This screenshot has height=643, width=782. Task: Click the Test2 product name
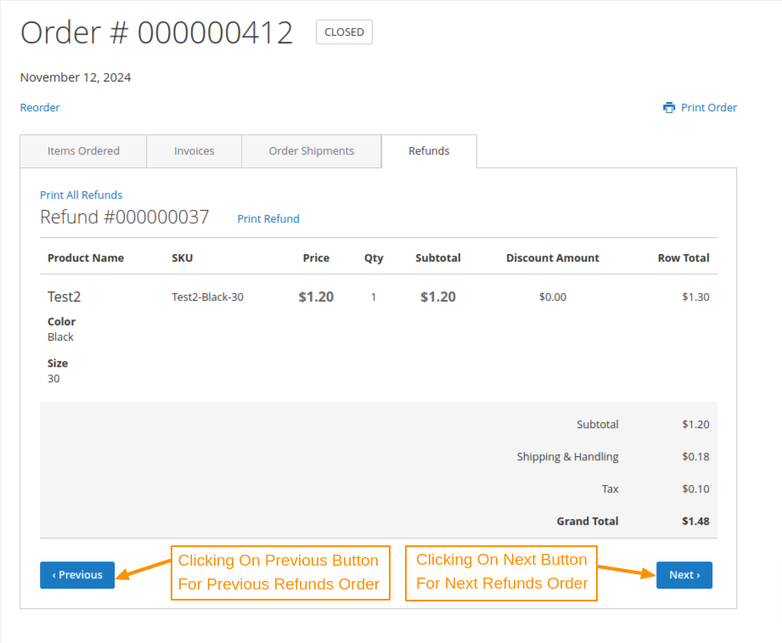coord(65,296)
